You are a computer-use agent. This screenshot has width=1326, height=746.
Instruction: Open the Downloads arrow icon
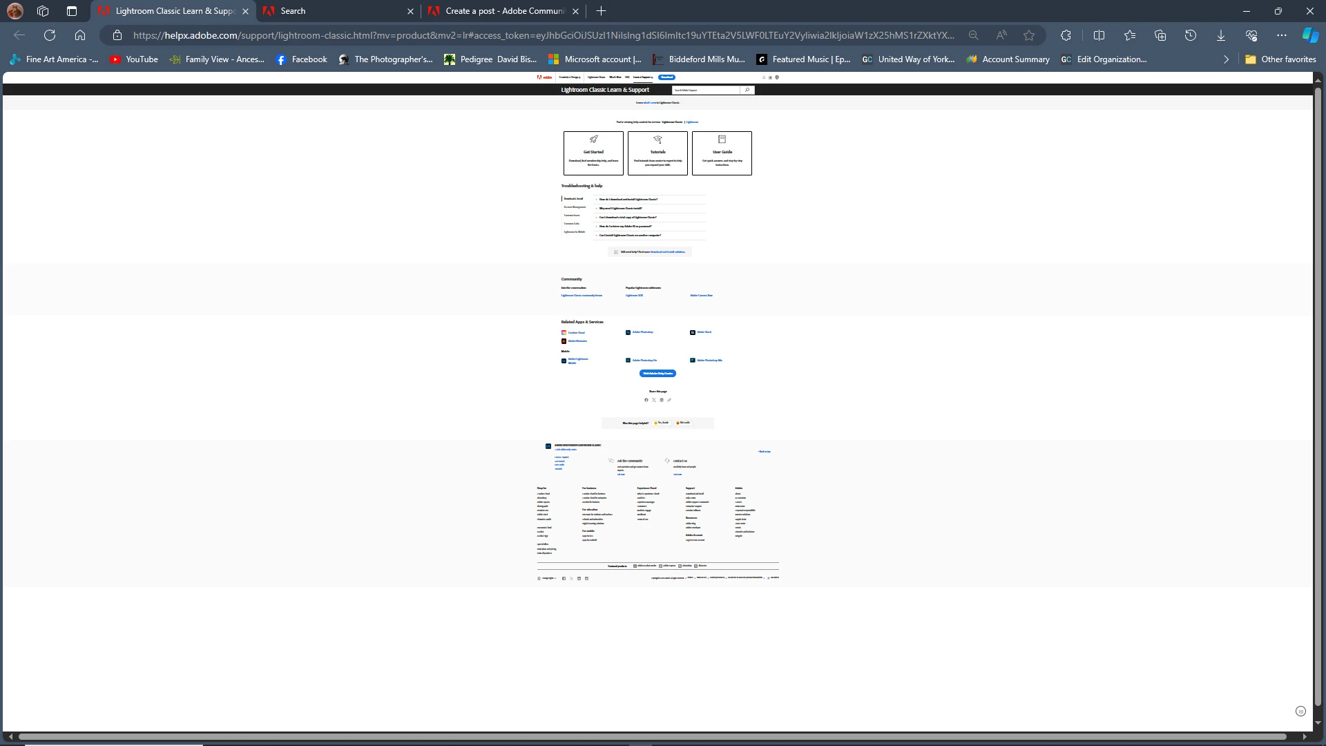1221,35
